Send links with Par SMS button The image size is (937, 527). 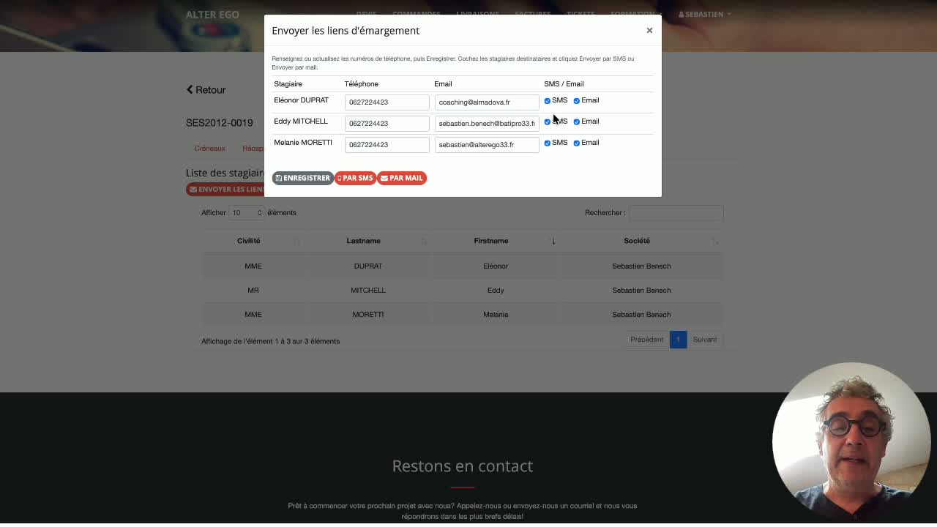tap(355, 178)
